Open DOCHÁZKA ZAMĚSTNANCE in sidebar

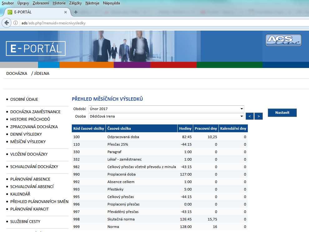[x=36, y=112]
